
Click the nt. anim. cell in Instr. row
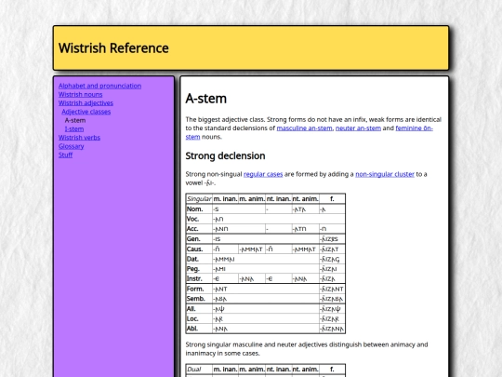pos(306,279)
